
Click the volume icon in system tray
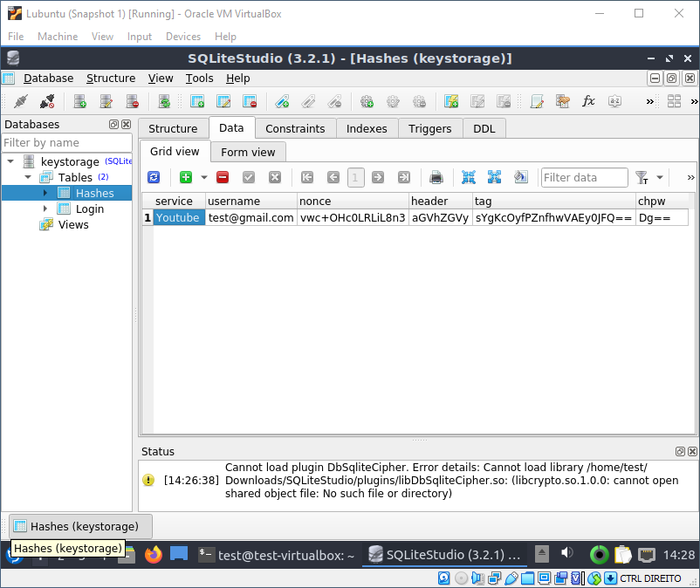tap(567, 554)
